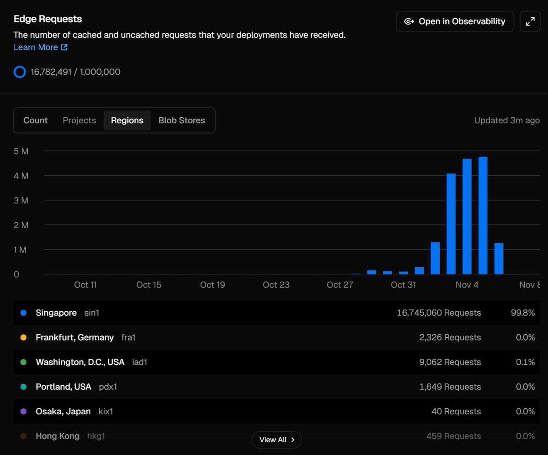Switch to the Projects tab
The width and height of the screenshot is (548, 455).
(79, 120)
